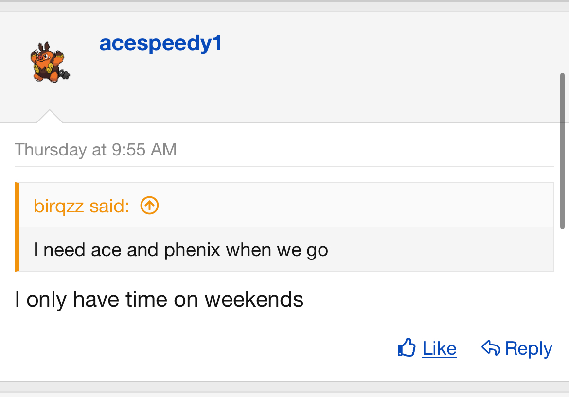Viewport: 569px width, 397px height.
Task: Click the thumbs-up icon beside Like
Action: coord(407,348)
